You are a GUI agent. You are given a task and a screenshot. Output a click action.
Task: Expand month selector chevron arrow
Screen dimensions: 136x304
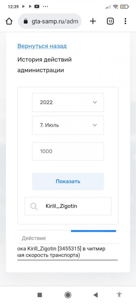pyautogui.click(x=95, y=125)
